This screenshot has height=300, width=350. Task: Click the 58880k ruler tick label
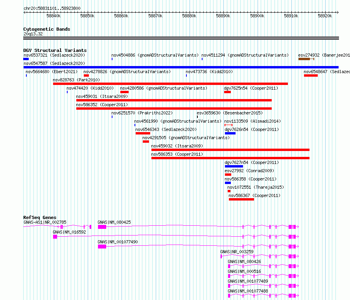click(x=189, y=16)
